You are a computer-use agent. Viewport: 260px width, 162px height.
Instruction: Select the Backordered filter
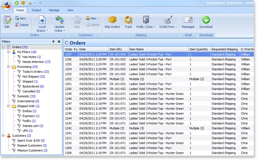(31, 86)
